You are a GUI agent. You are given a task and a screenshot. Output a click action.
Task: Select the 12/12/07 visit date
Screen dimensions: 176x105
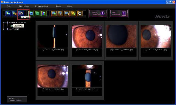18,26
